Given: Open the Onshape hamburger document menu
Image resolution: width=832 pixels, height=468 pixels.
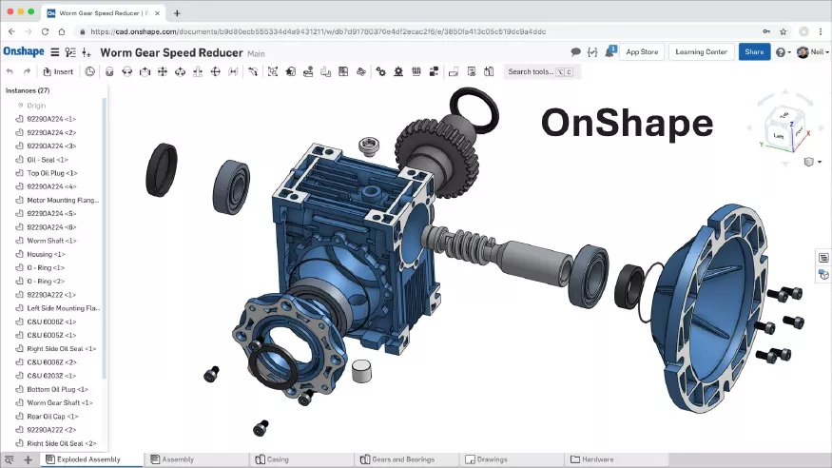Looking at the screenshot, I should (54, 52).
